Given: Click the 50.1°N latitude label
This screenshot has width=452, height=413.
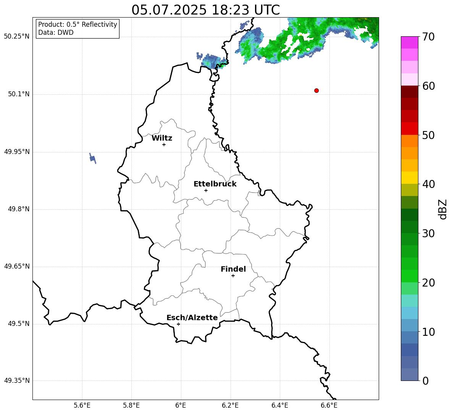Looking at the screenshot, I should click(19, 94).
